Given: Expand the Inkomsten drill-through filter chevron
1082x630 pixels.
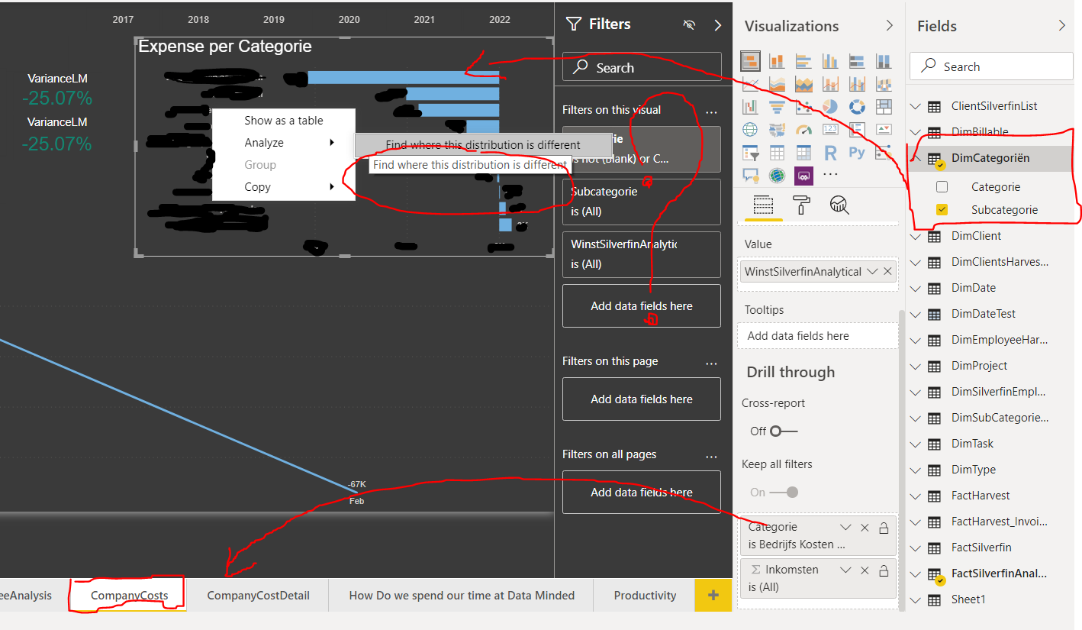Looking at the screenshot, I should click(845, 570).
